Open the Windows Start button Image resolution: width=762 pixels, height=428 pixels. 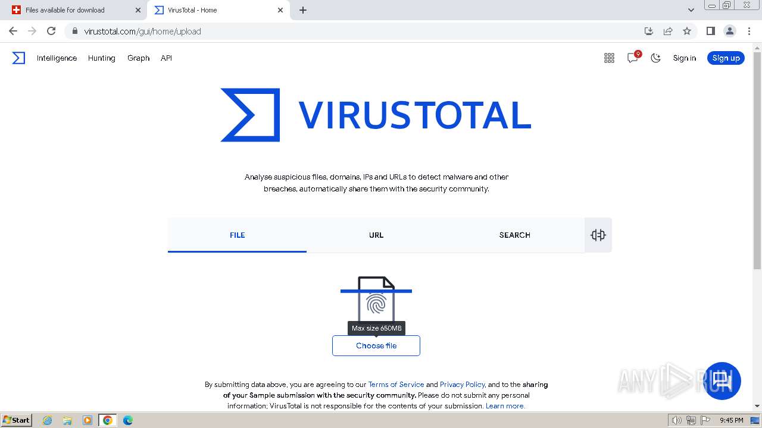17,420
